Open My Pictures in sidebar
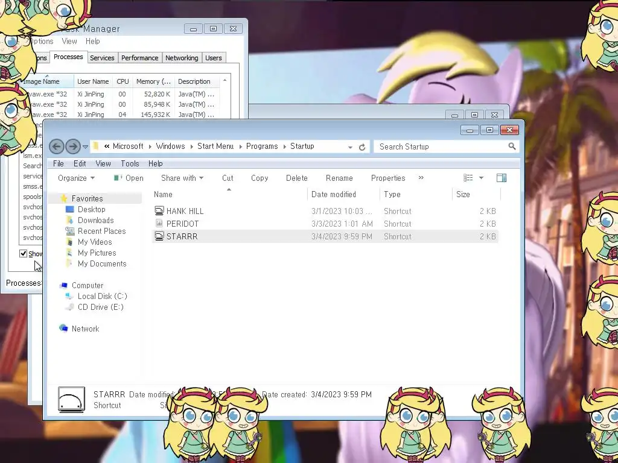The width and height of the screenshot is (618, 463). point(97,253)
